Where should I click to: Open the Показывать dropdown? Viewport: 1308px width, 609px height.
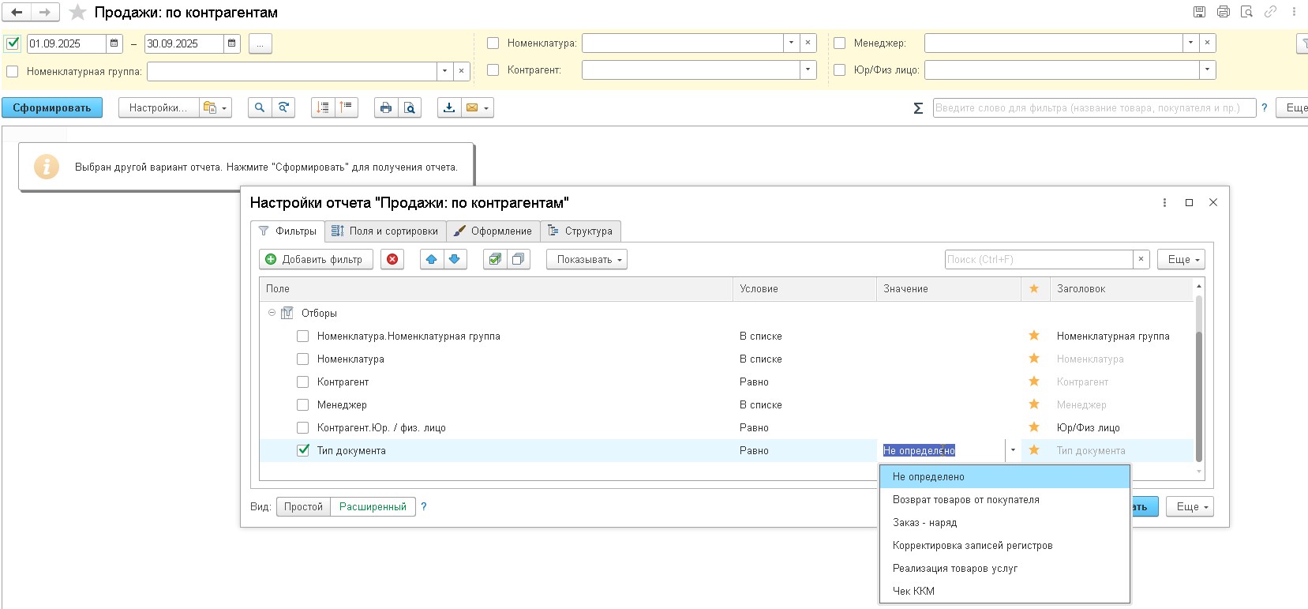click(x=587, y=259)
